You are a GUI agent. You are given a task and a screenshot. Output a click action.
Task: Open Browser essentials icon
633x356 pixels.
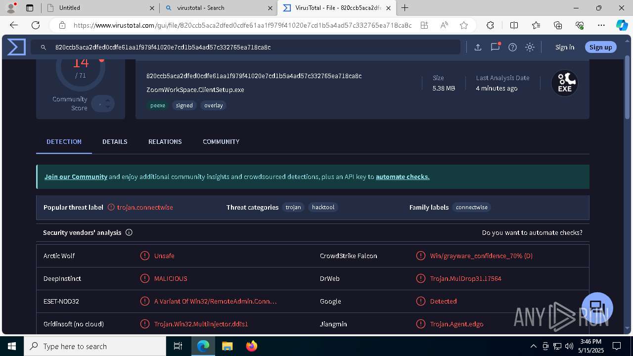coord(580,25)
